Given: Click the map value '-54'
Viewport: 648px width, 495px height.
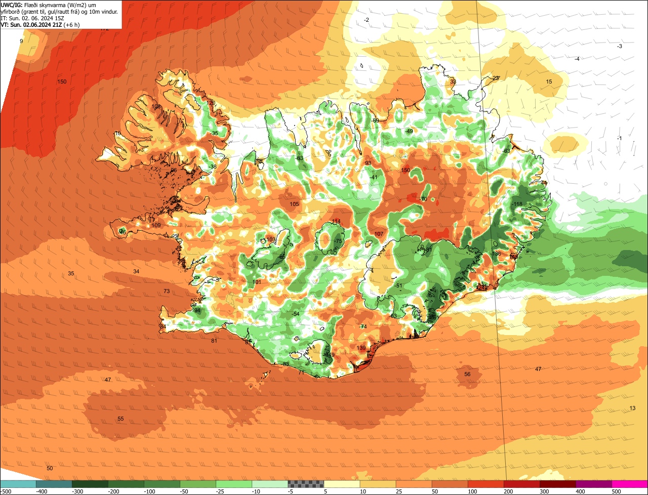Looking at the screenshot, I should [296, 314].
